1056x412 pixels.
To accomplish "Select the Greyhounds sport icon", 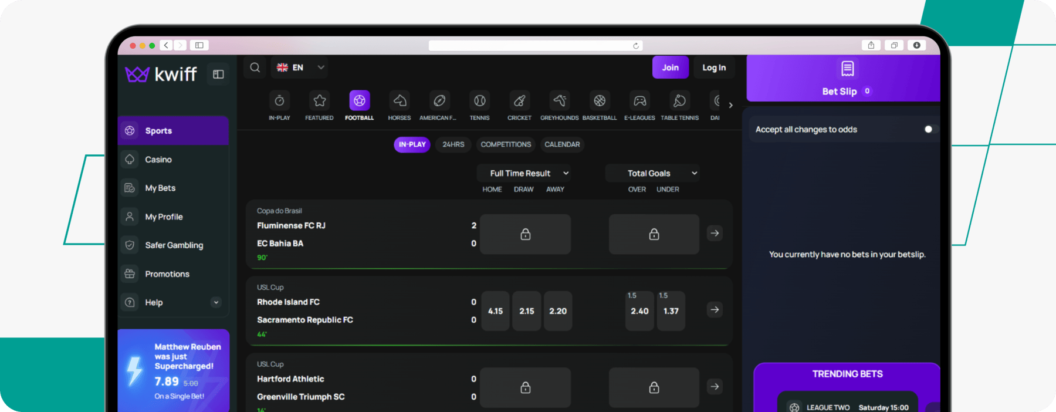I will [560, 101].
